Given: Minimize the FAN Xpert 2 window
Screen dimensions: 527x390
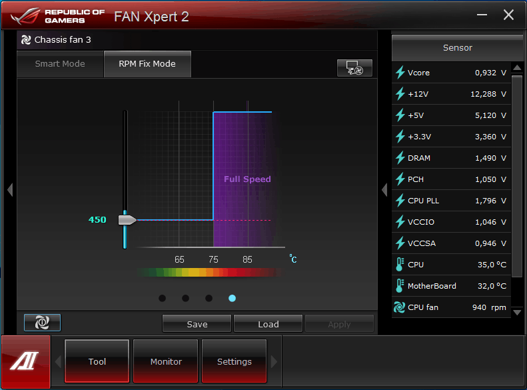Looking at the screenshot, I should point(482,15).
